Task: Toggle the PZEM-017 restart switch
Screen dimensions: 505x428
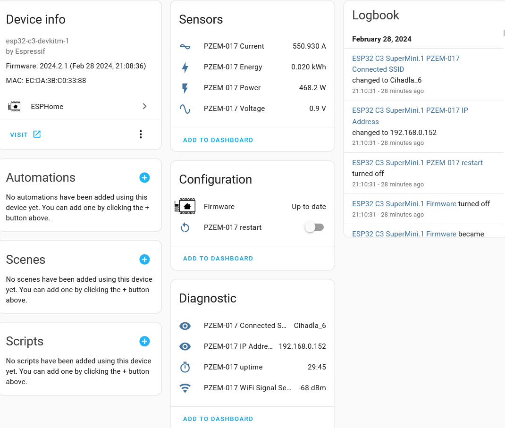Action: pyautogui.click(x=314, y=227)
